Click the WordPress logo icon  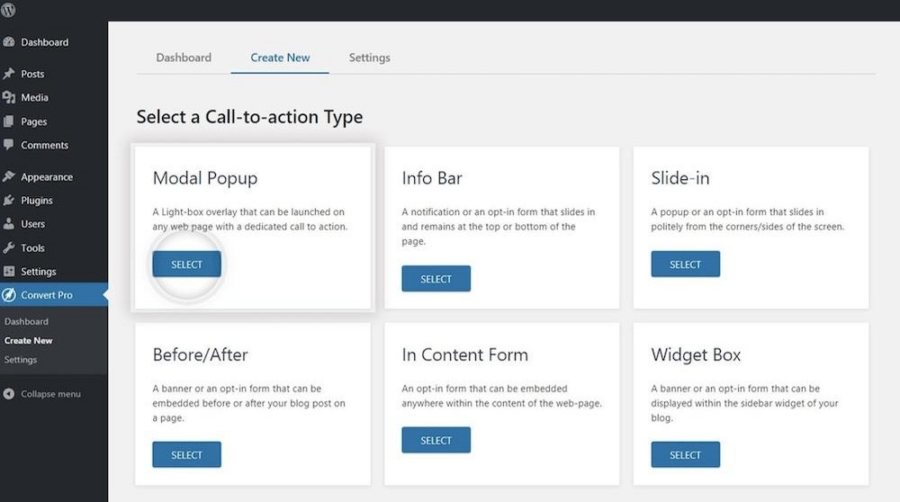(x=10, y=10)
